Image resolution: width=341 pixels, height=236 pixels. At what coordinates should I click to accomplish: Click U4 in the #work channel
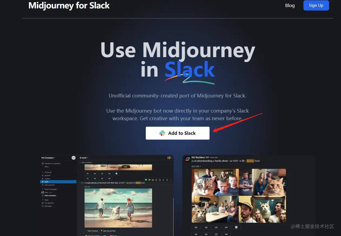point(109,173)
